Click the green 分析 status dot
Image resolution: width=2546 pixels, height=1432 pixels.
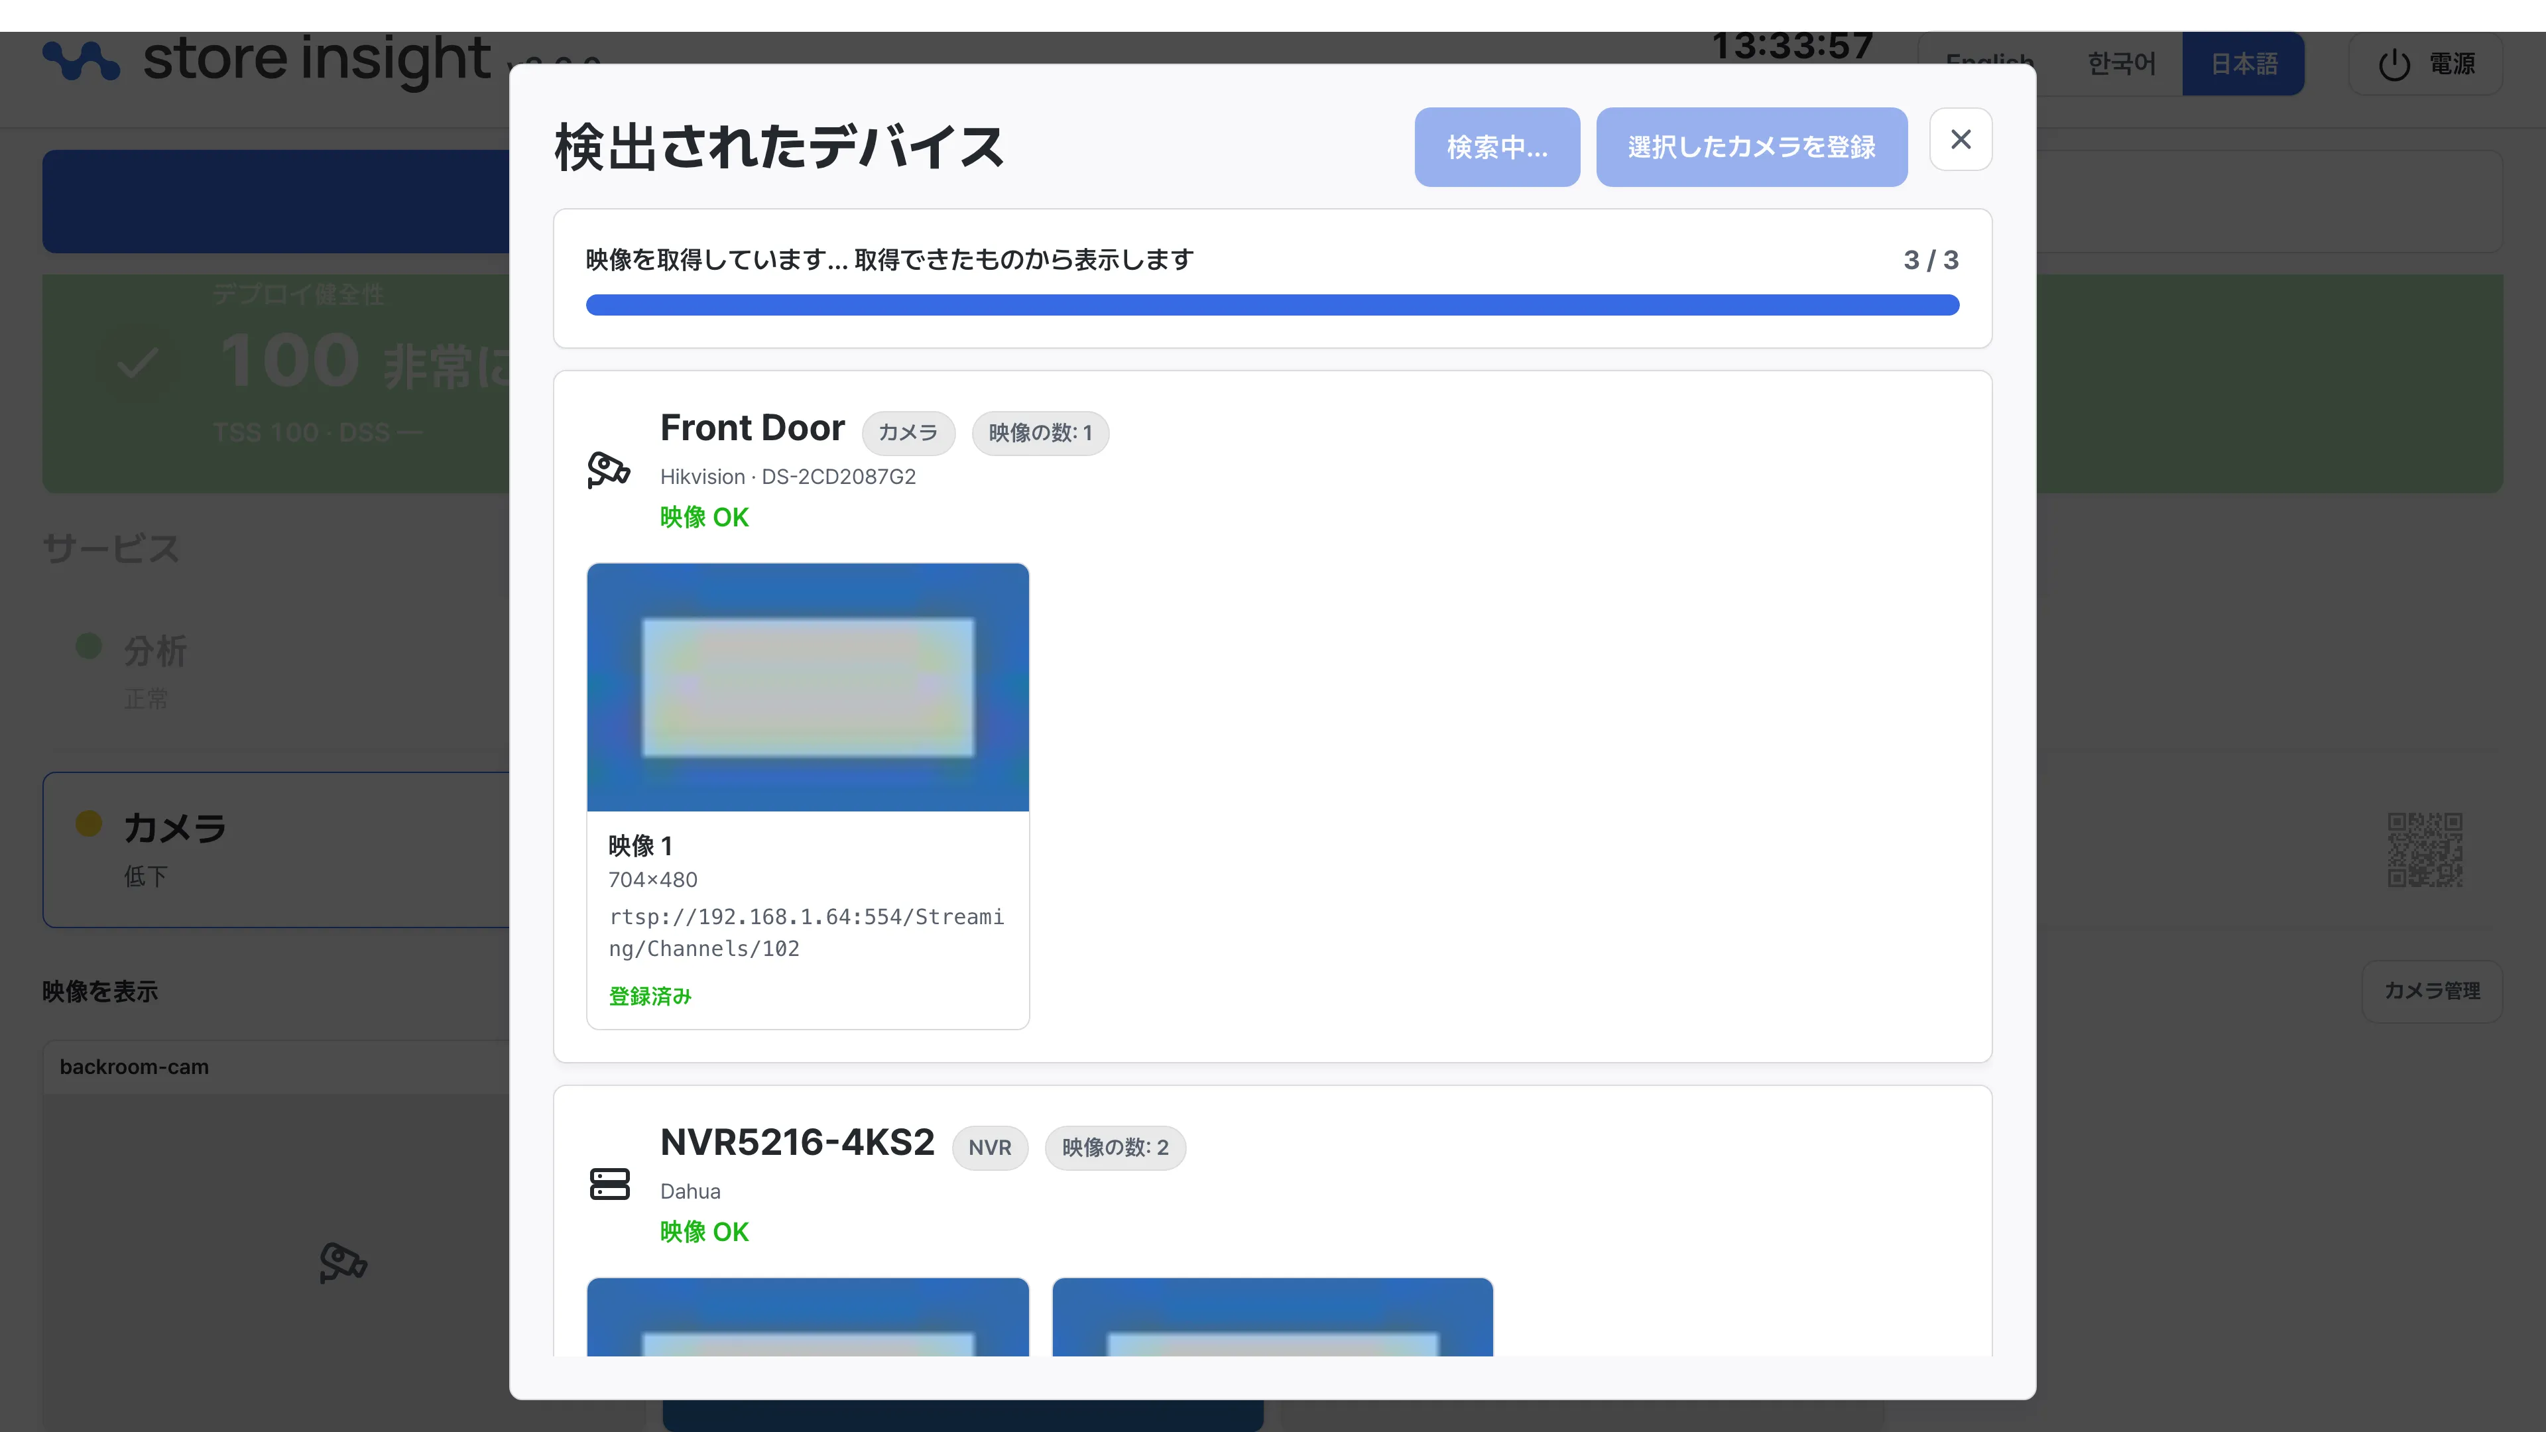[x=89, y=646]
